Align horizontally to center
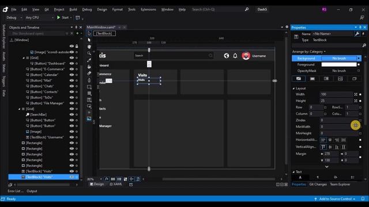The width and height of the screenshot is (369, 207). click(x=330, y=140)
